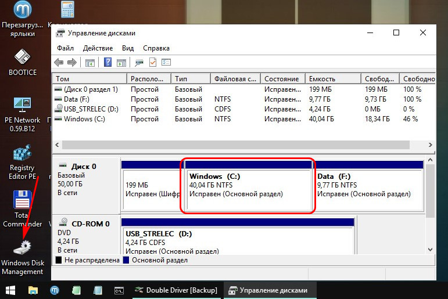The width and height of the screenshot is (448, 299).
Task: Sort by the Располо... column header
Action: tap(149, 78)
